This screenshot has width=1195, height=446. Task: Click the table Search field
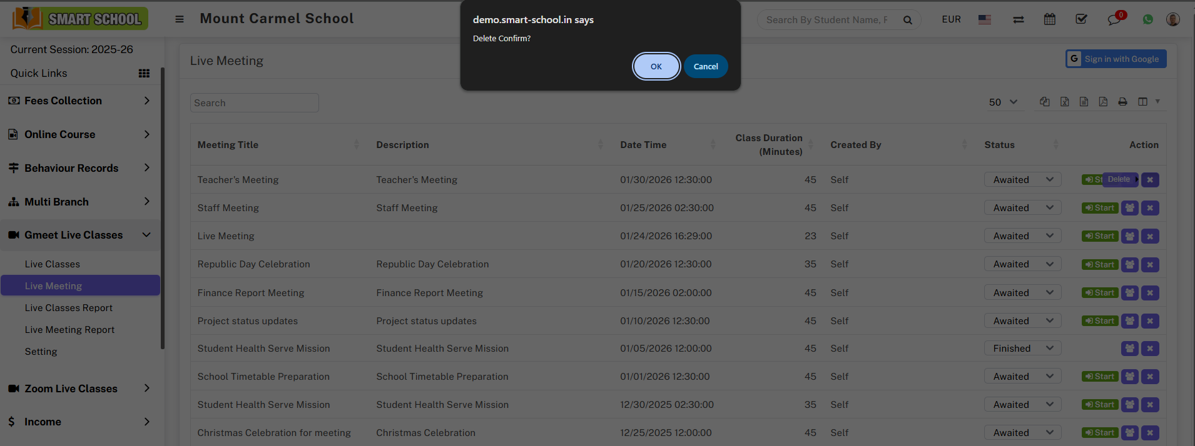point(254,103)
